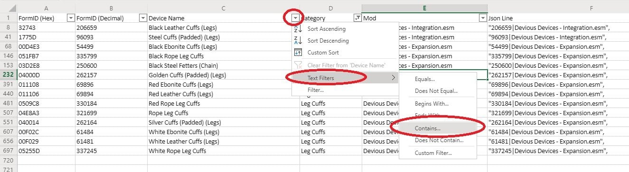Open the Device Name filter dropdown
Viewport: 629px width, 172px height.
(x=296, y=18)
